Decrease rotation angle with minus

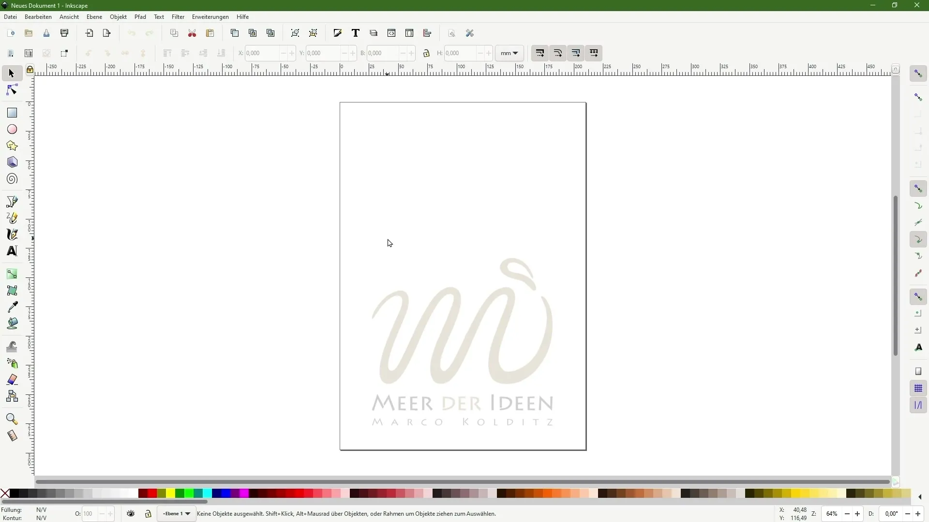(x=908, y=514)
